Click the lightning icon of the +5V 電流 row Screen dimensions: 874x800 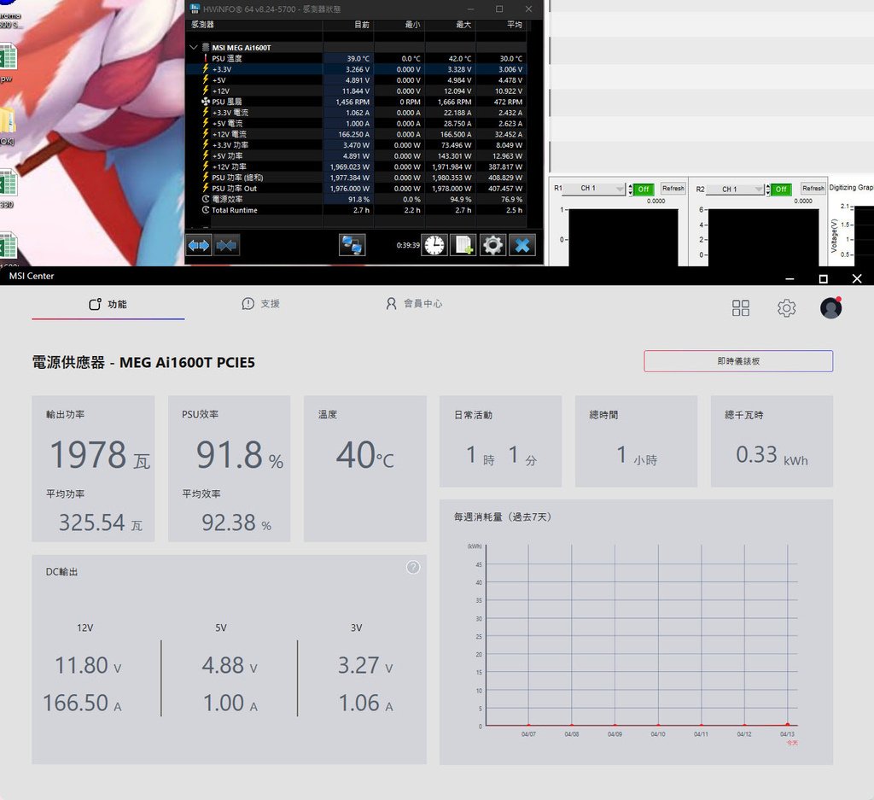coord(206,123)
